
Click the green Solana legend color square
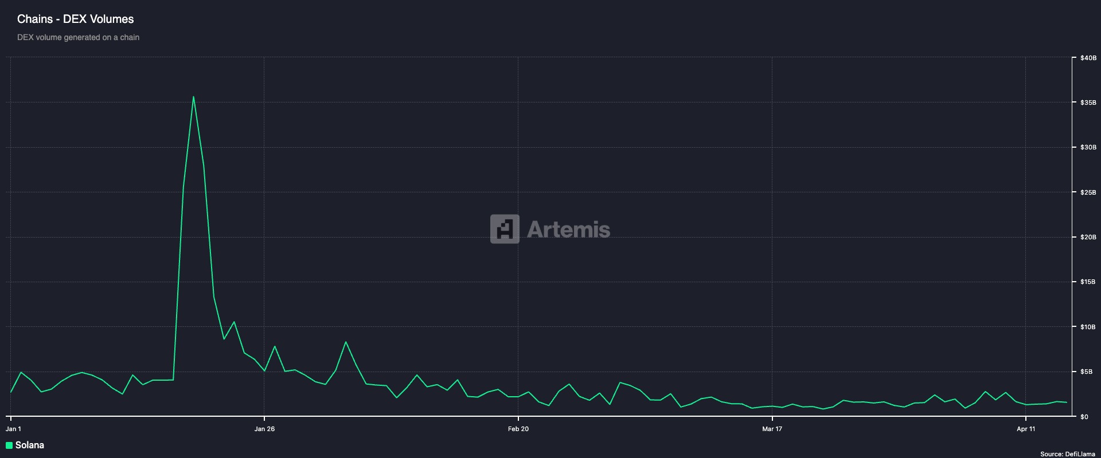(x=9, y=445)
